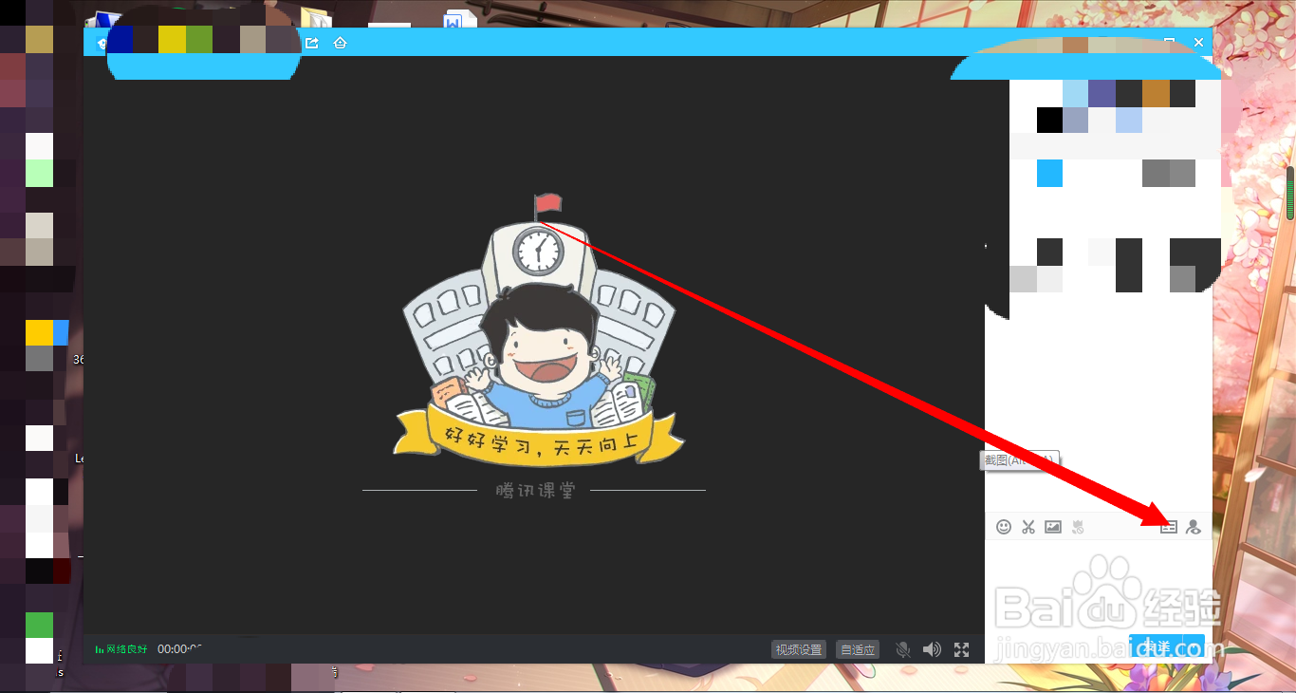Click the send image icon in chat
This screenshot has width=1296, height=693.
click(1052, 526)
